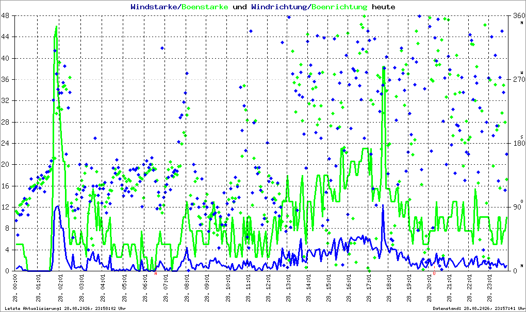Screen dimensions: 526x312
Task: Click left-axis wind speed label 24
Action: [5, 143]
